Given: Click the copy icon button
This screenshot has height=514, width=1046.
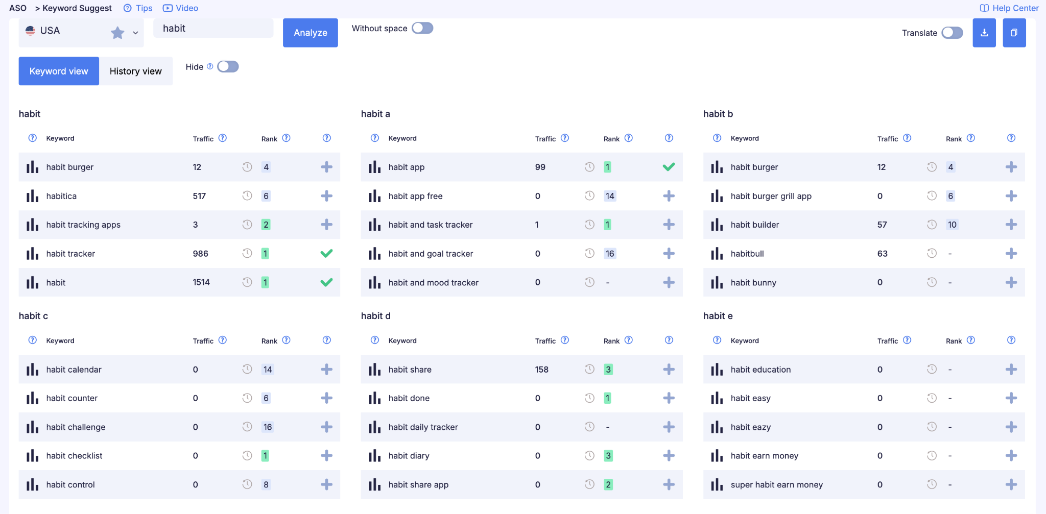Looking at the screenshot, I should [1014, 33].
